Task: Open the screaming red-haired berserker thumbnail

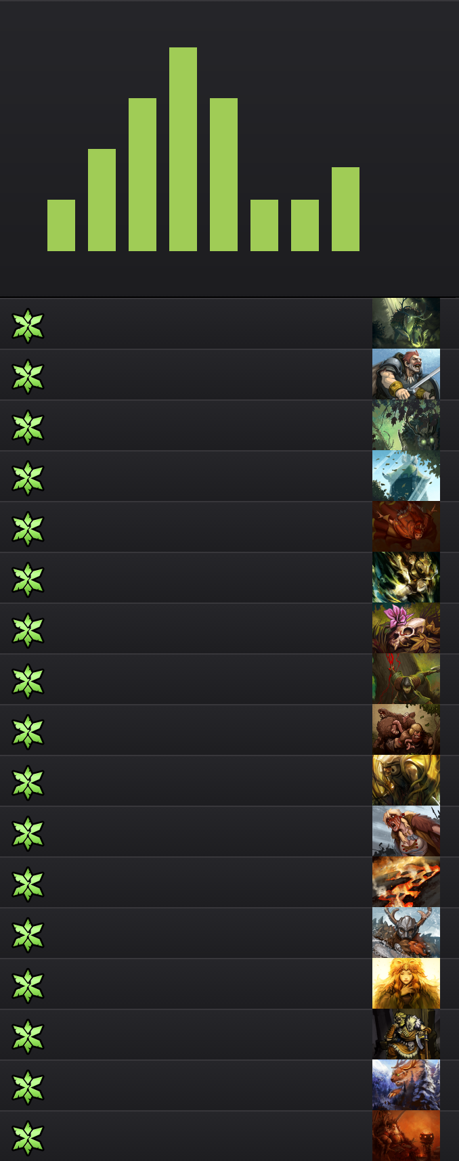Action: (406, 831)
